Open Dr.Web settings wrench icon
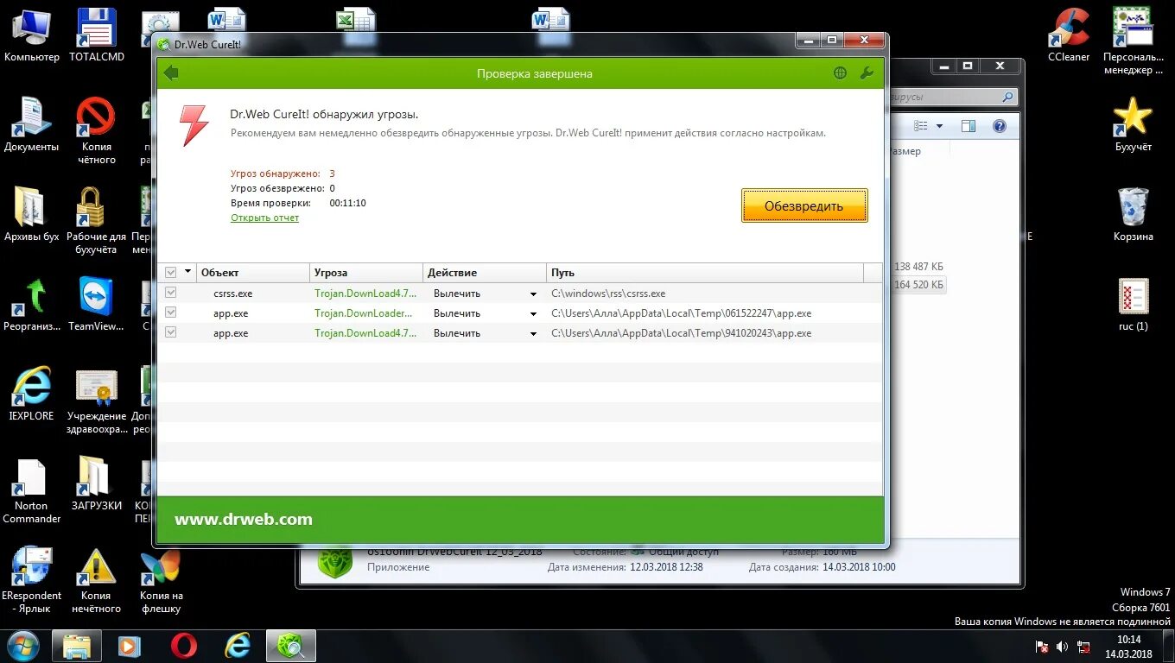The image size is (1175, 663). (867, 73)
